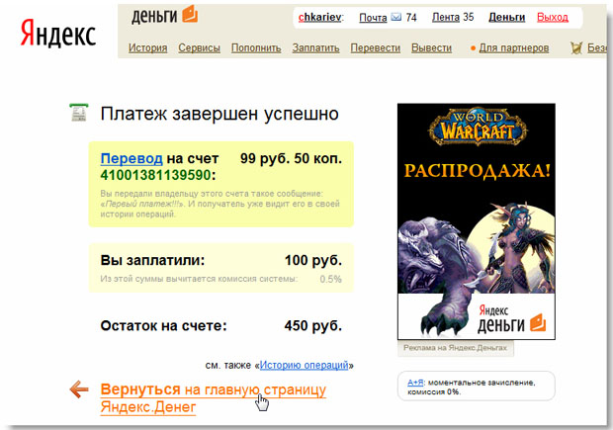
Task: Click the amount 99 руб. 50 коп.
Action: coord(291,159)
